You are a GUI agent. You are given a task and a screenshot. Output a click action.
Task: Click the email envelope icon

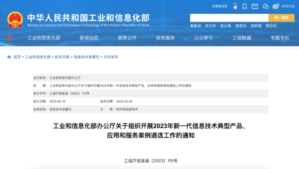(255, 6)
